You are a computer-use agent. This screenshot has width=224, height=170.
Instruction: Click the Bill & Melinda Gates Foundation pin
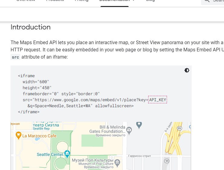tap(129, 131)
